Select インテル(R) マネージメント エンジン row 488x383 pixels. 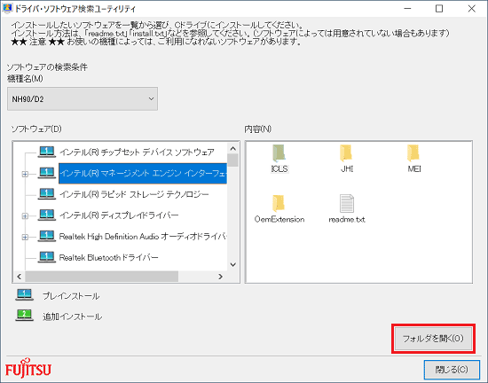click(x=143, y=173)
